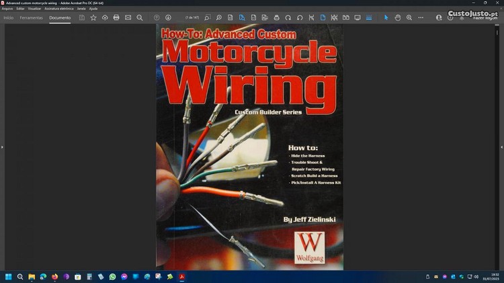Open more tools ellipsis menu
The image size is (504, 283).
[421, 17]
